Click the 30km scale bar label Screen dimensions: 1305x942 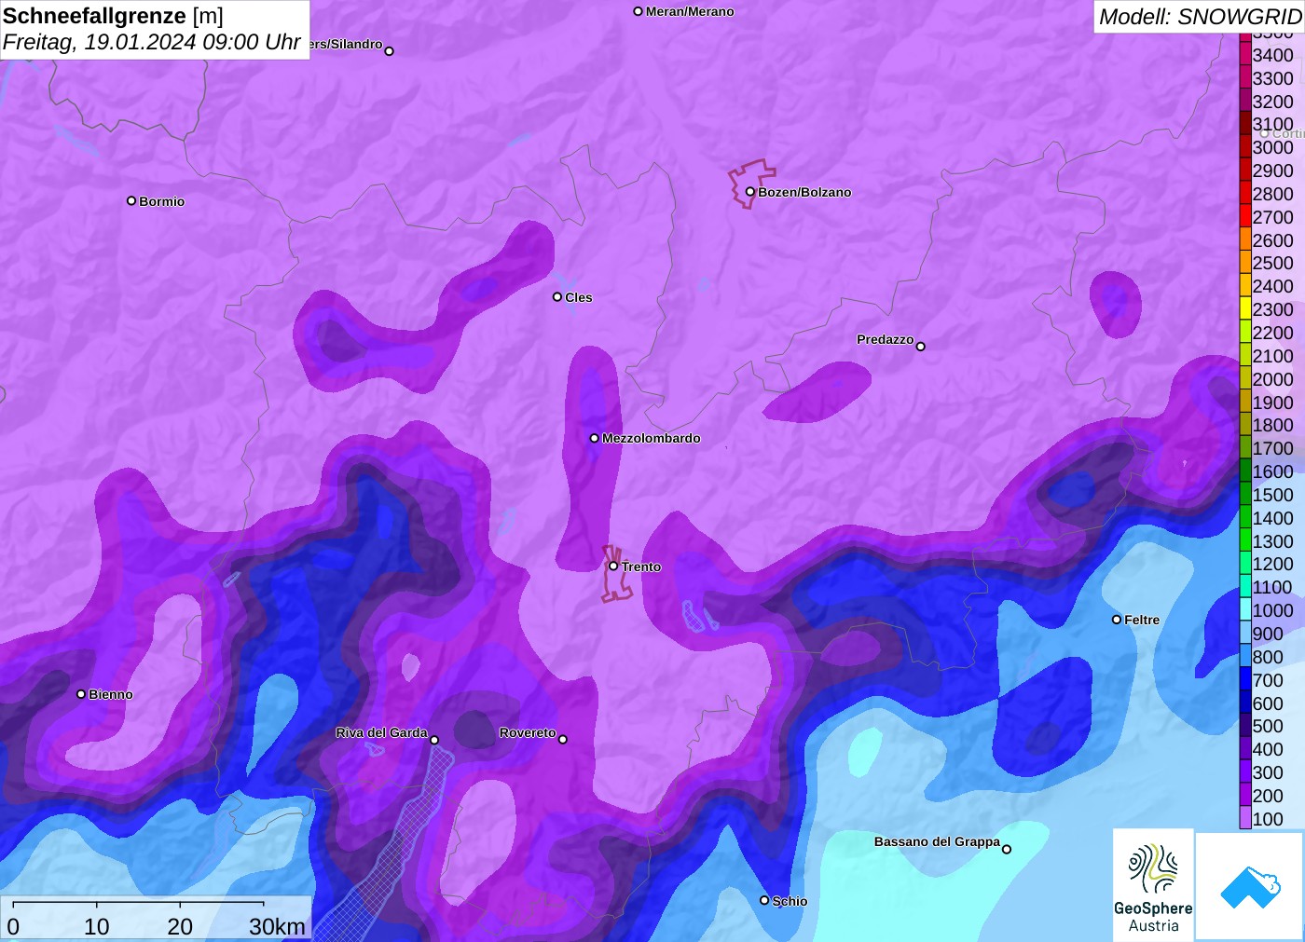(x=277, y=926)
